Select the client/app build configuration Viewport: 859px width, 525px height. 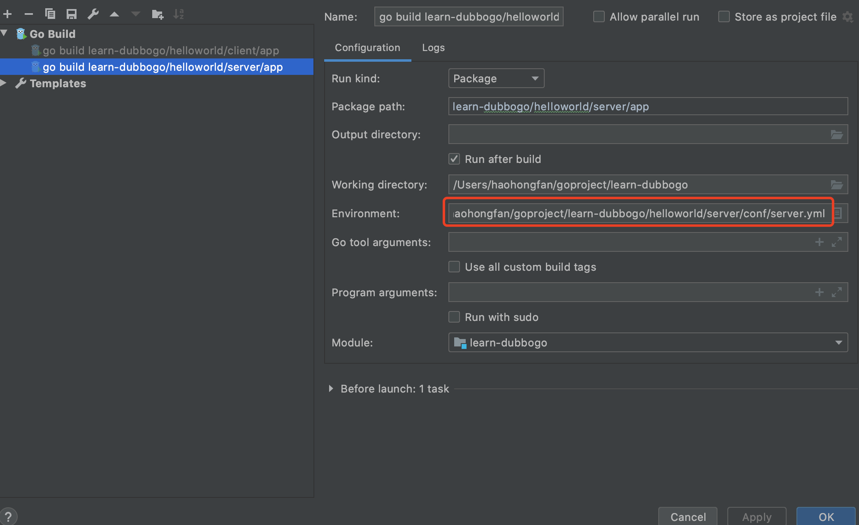click(x=160, y=51)
